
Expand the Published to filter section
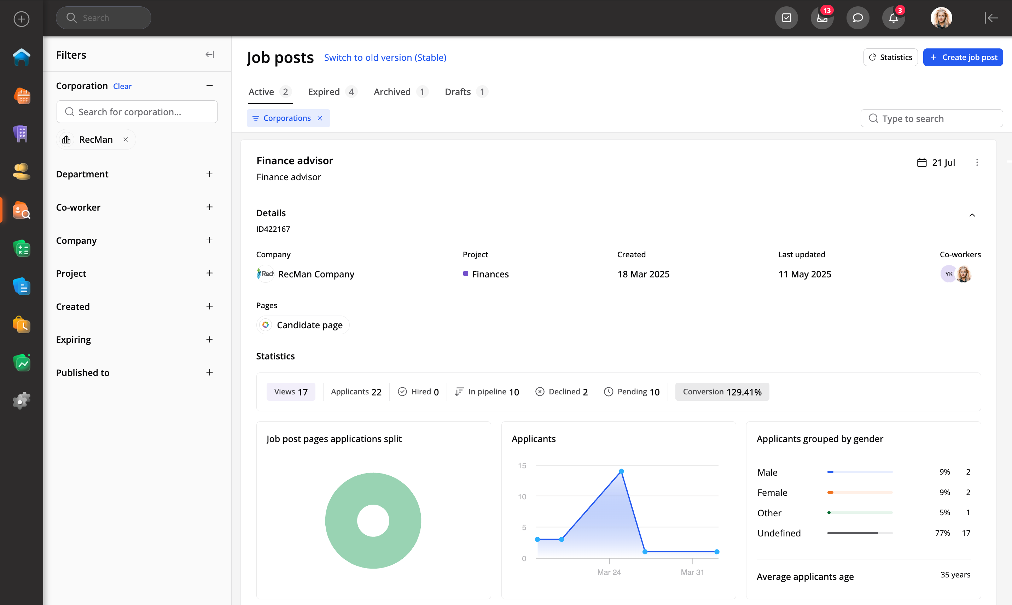(209, 372)
